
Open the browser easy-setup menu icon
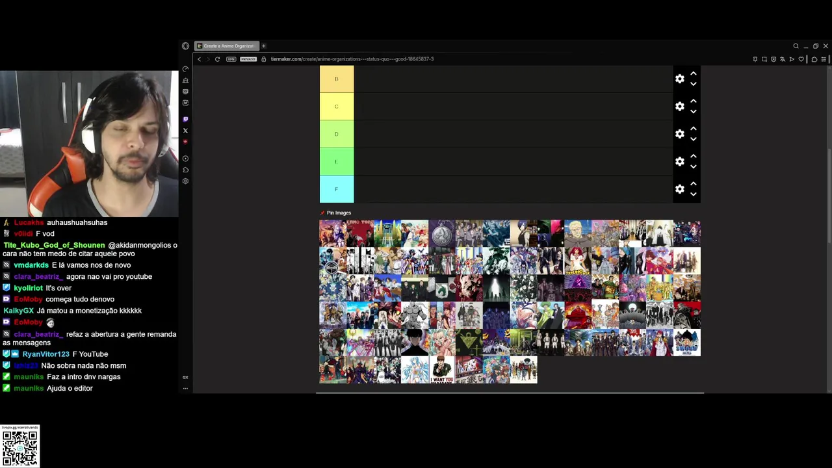point(824,59)
